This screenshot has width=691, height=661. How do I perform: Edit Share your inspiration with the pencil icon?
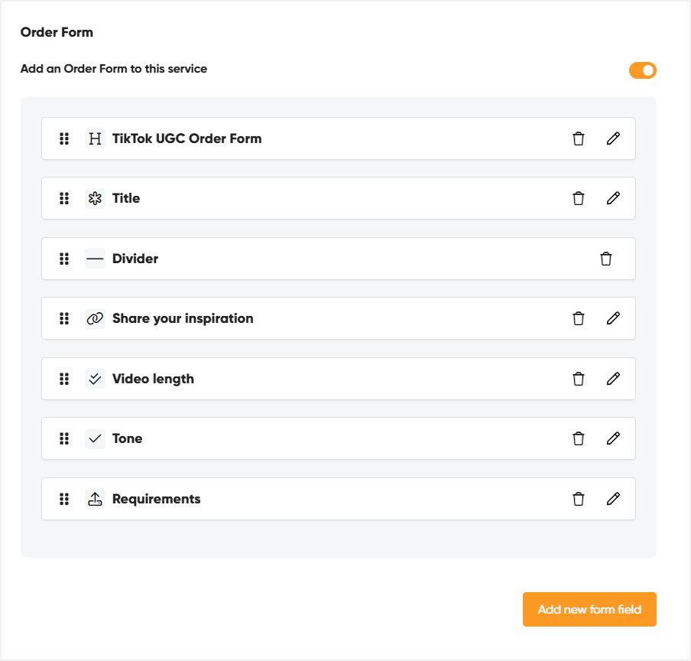[x=613, y=318]
